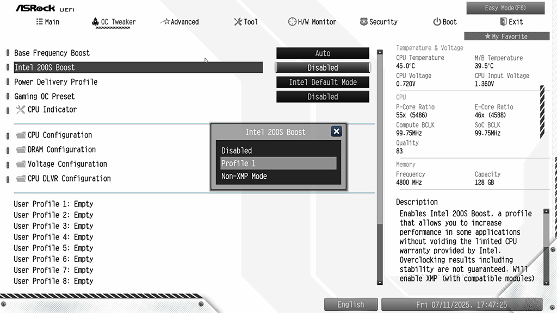Click the English language button
Viewport: 557px width, 313px height.
(x=351, y=304)
